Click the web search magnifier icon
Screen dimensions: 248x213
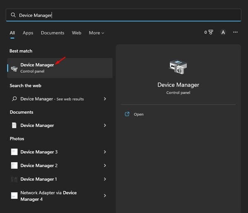[14, 99]
